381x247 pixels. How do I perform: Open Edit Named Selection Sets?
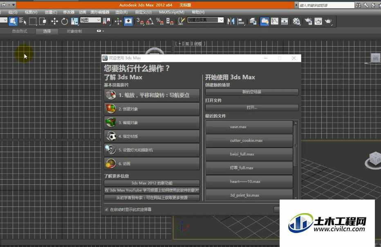pos(181,21)
